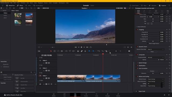The height and width of the screenshot is (97, 172).
Task: Open the Mixer panel
Action: point(144,5)
